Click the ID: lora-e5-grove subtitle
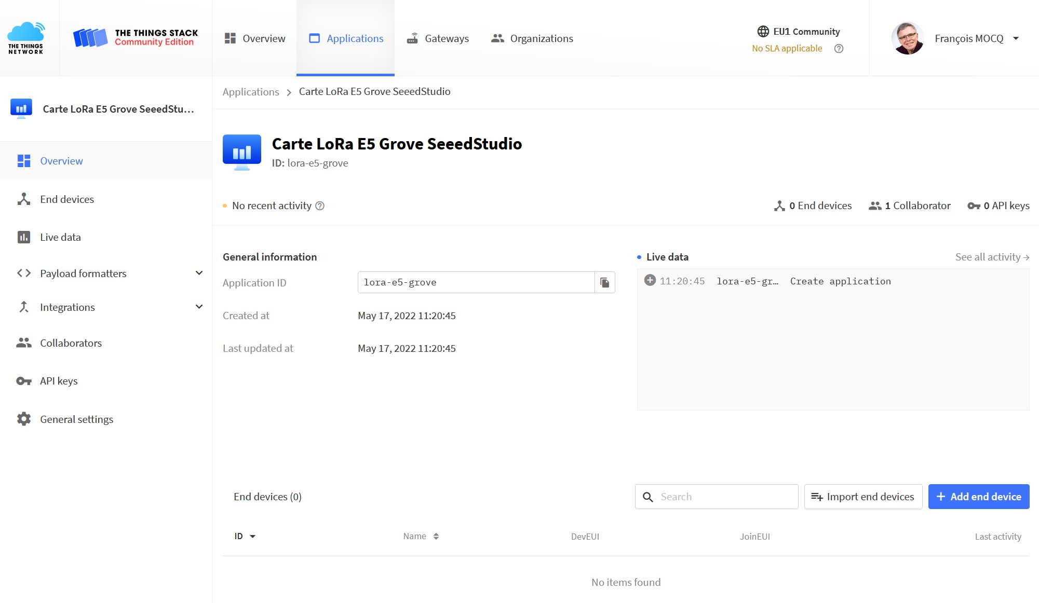 (310, 163)
